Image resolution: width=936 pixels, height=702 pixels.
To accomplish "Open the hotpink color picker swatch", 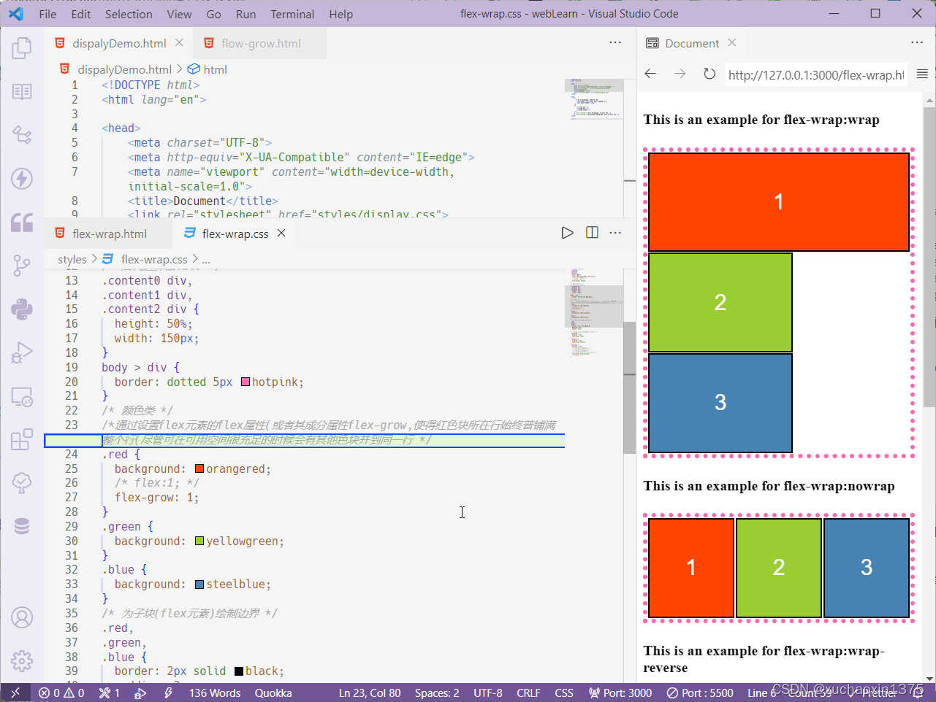I will [246, 382].
